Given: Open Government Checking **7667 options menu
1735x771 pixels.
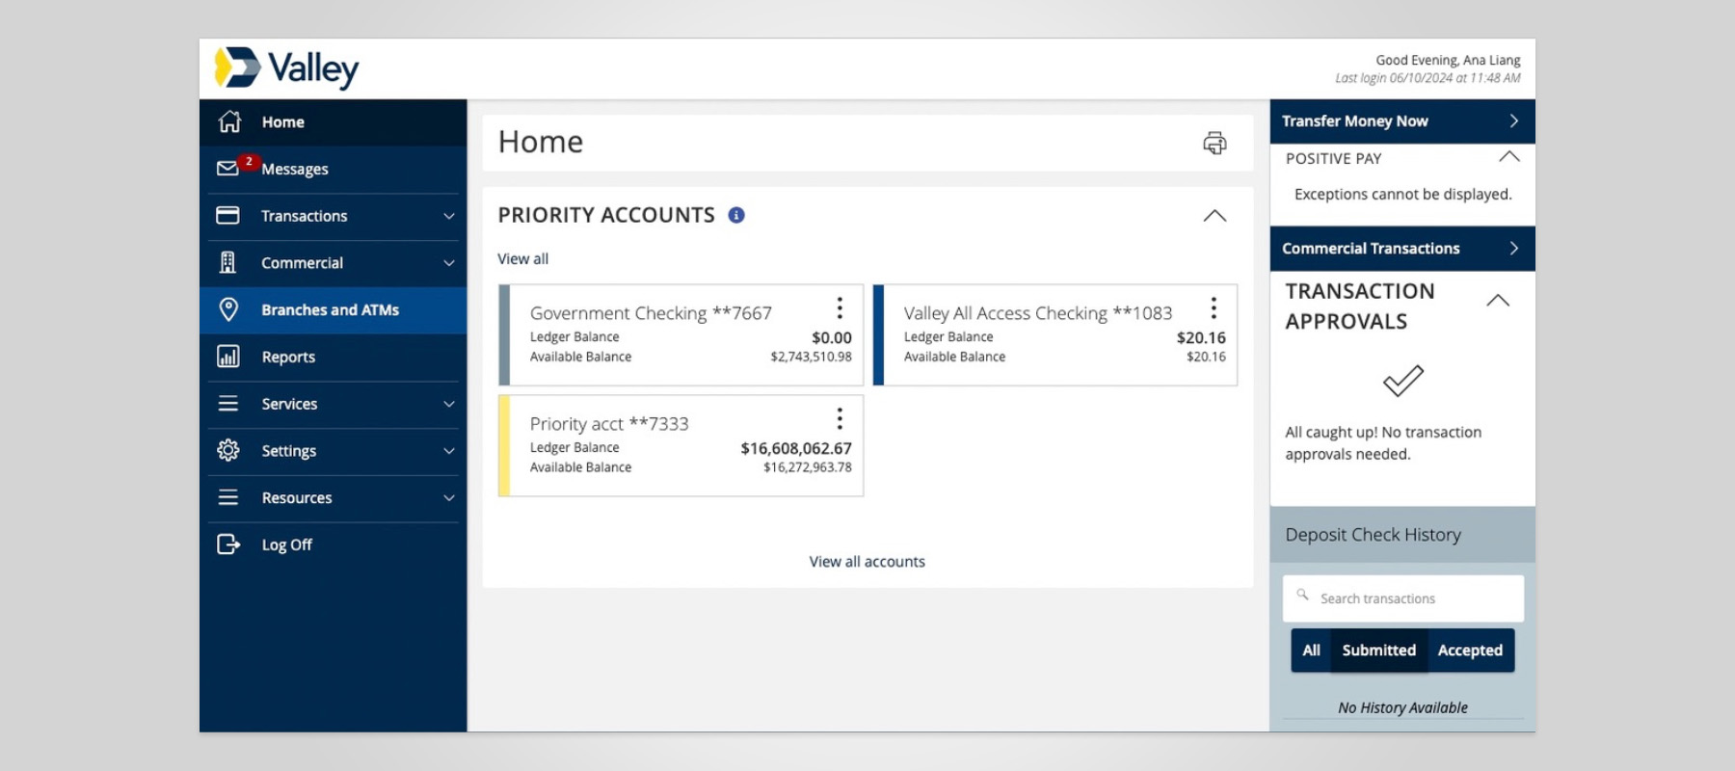Looking at the screenshot, I should (840, 307).
